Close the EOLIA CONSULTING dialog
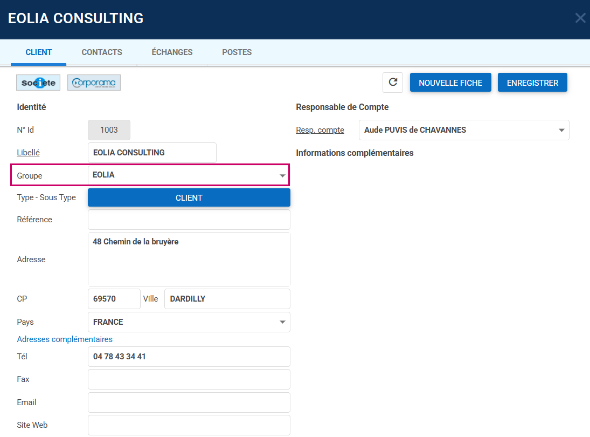This screenshot has width=590, height=437. (580, 18)
